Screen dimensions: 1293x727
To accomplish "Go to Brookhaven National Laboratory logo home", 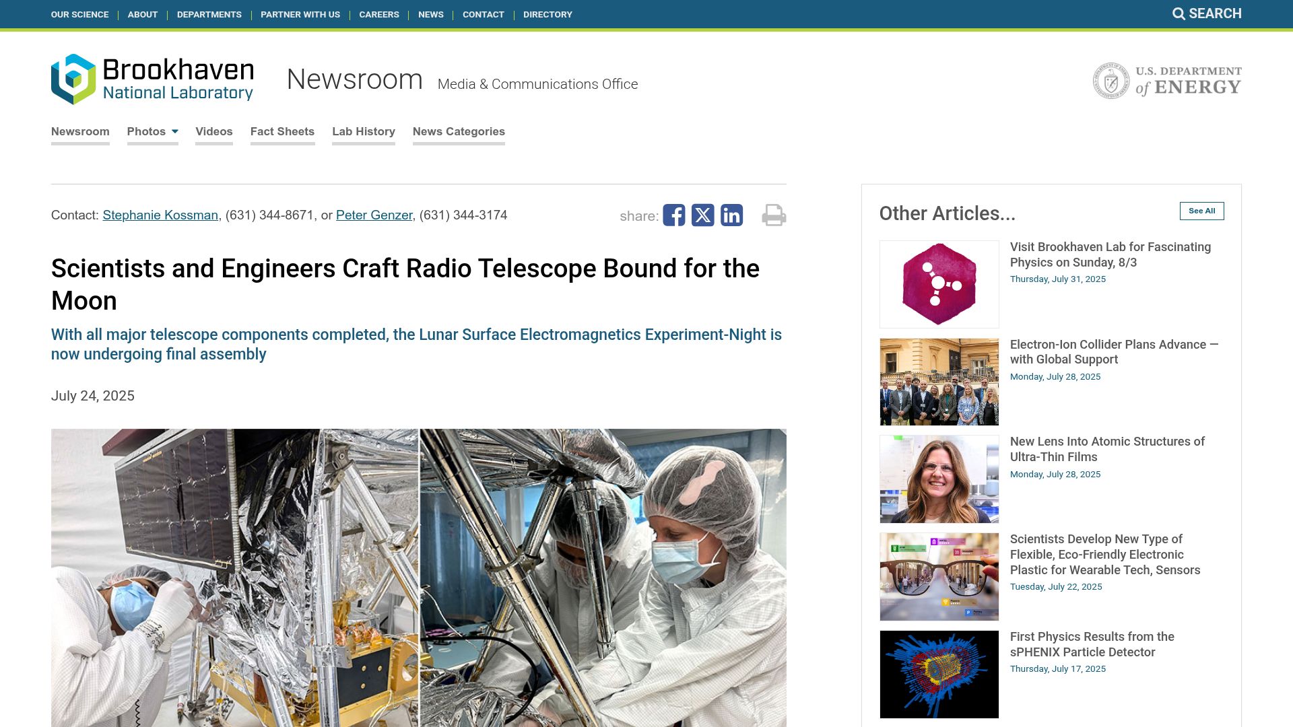I will click(x=152, y=79).
